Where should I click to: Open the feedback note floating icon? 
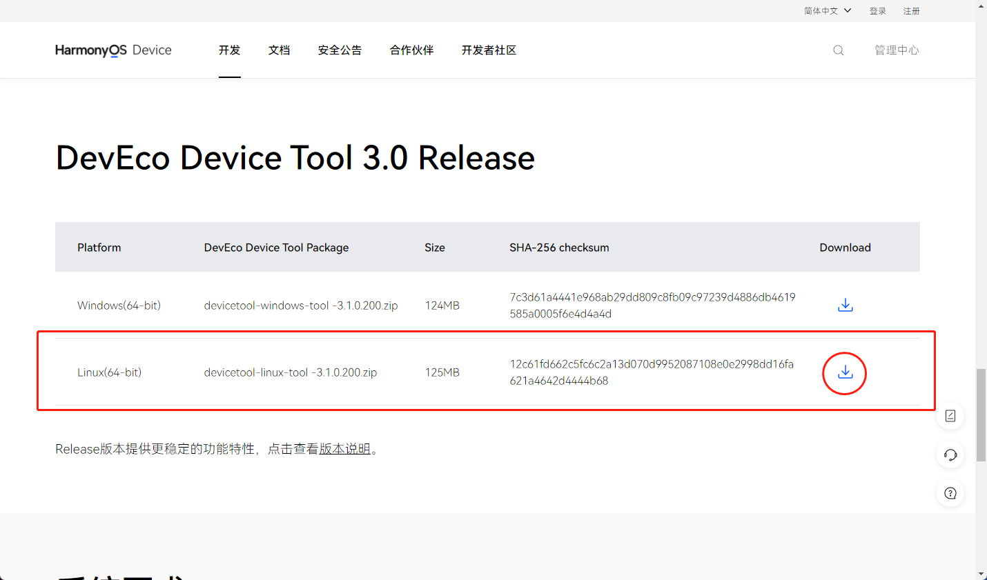point(950,416)
